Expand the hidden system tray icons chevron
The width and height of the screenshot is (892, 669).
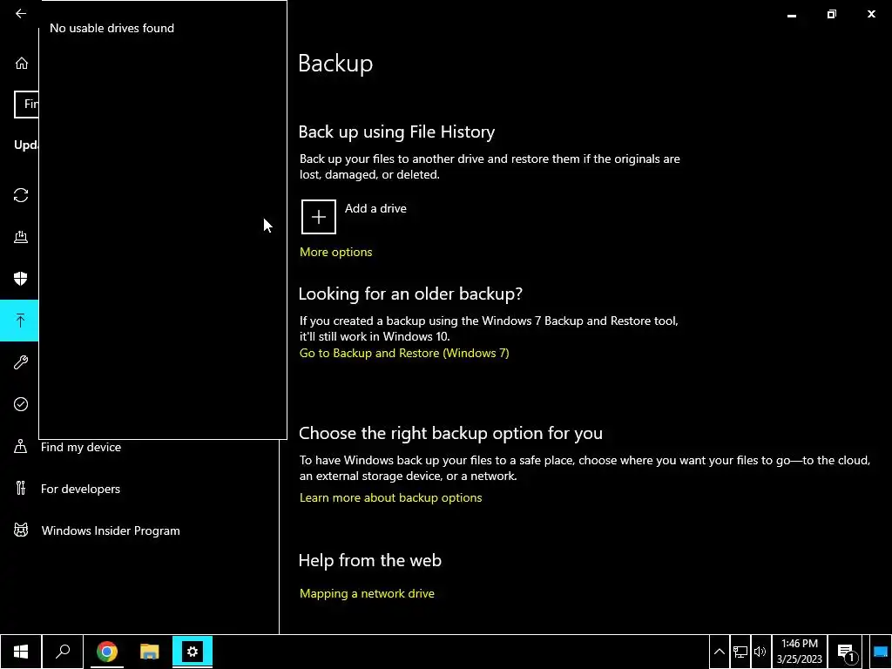(720, 652)
